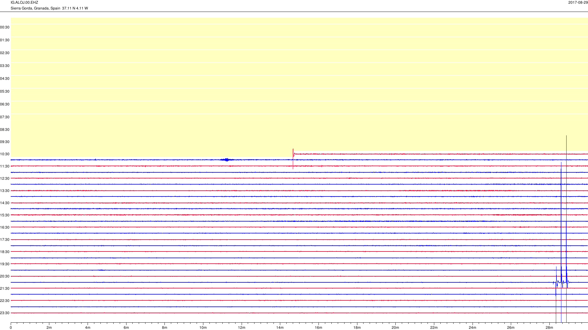588x330 pixels.
Task: Click the 10m axis tick label
Action: click(203, 328)
